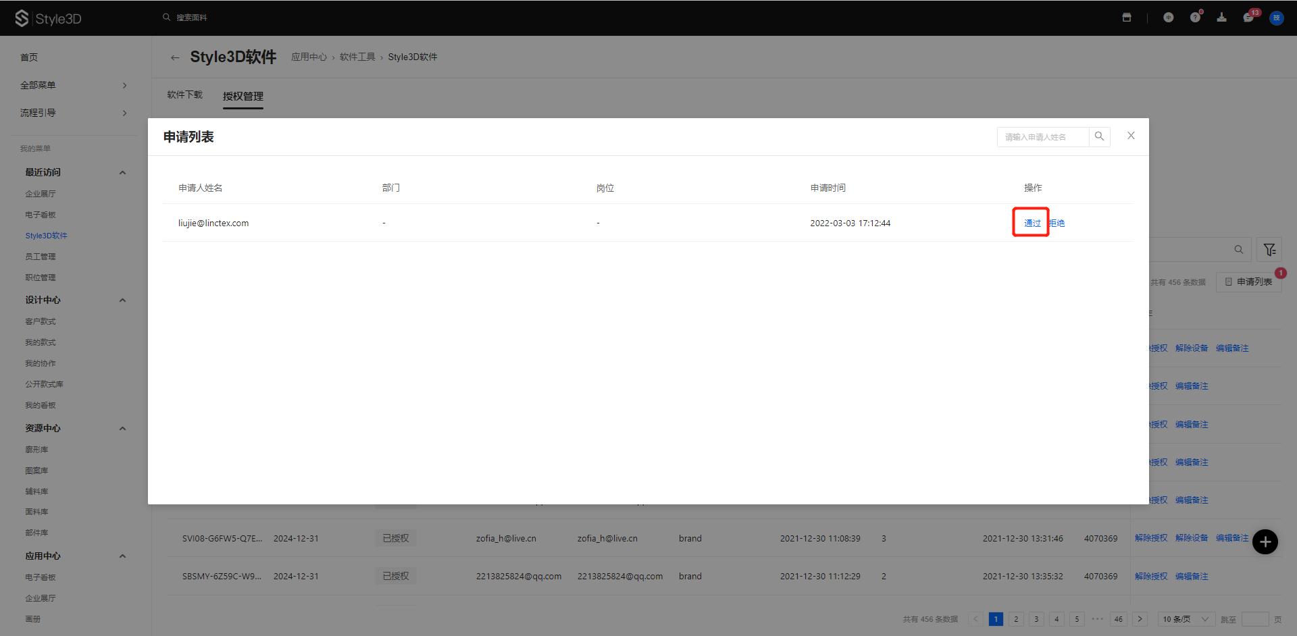Click the store icon in top bar
1297x636 pixels.
click(1127, 18)
